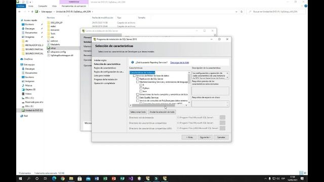324x182 pixels.
Task: Open Windows Start menu
Action: point(20,178)
